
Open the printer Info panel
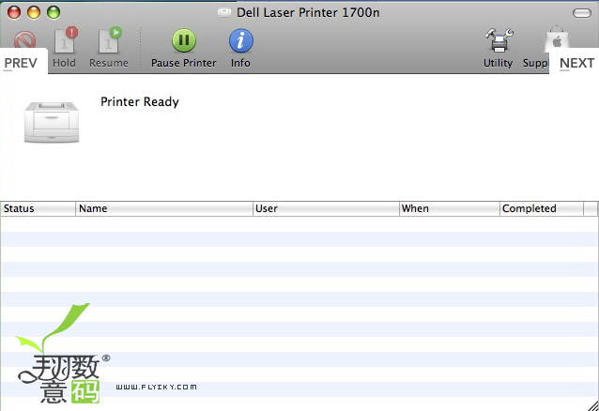[240, 40]
